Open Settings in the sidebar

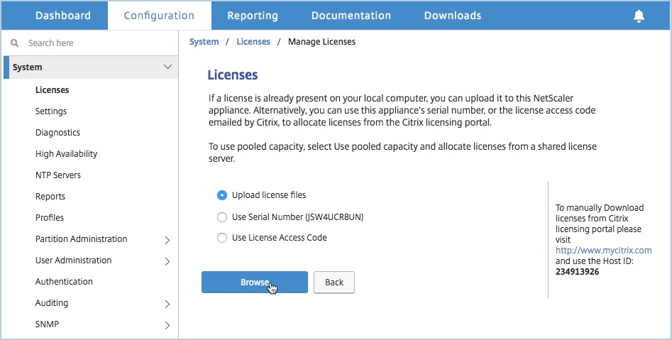[51, 111]
